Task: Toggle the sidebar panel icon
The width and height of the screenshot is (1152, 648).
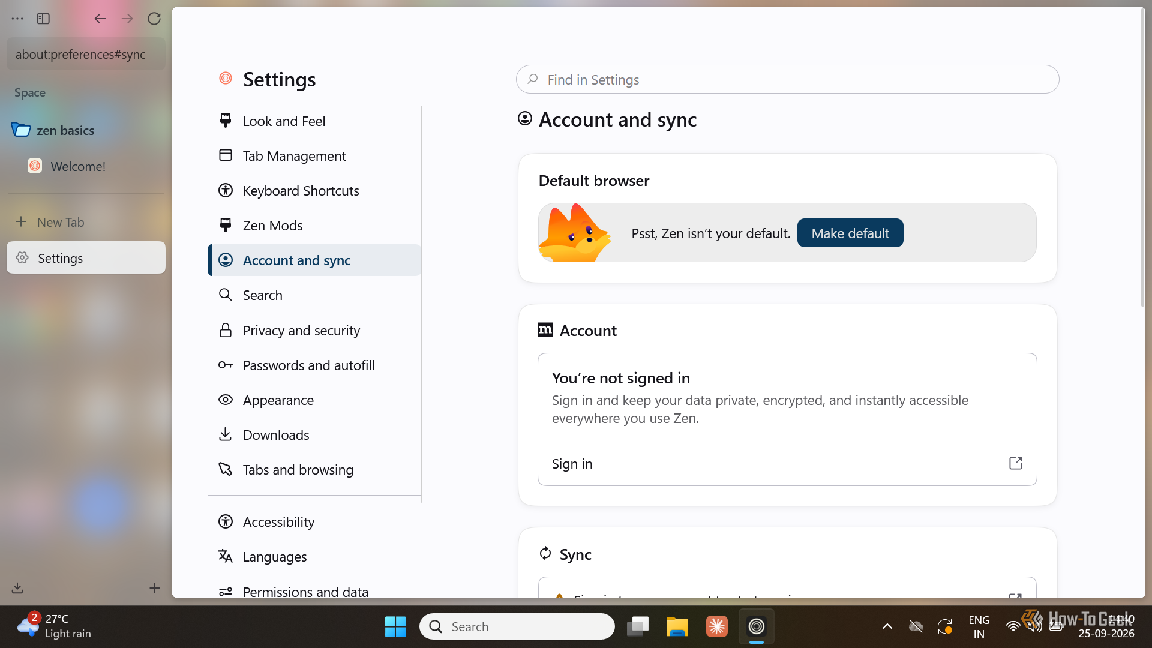Action: [x=43, y=19]
